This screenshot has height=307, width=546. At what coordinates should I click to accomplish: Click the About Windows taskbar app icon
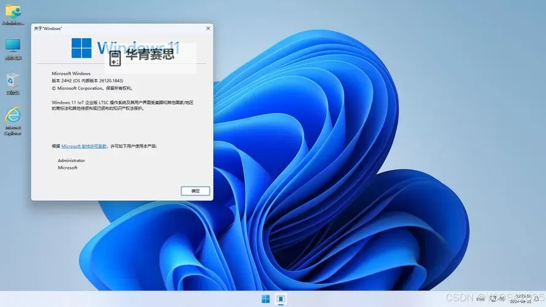coord(281,299)
